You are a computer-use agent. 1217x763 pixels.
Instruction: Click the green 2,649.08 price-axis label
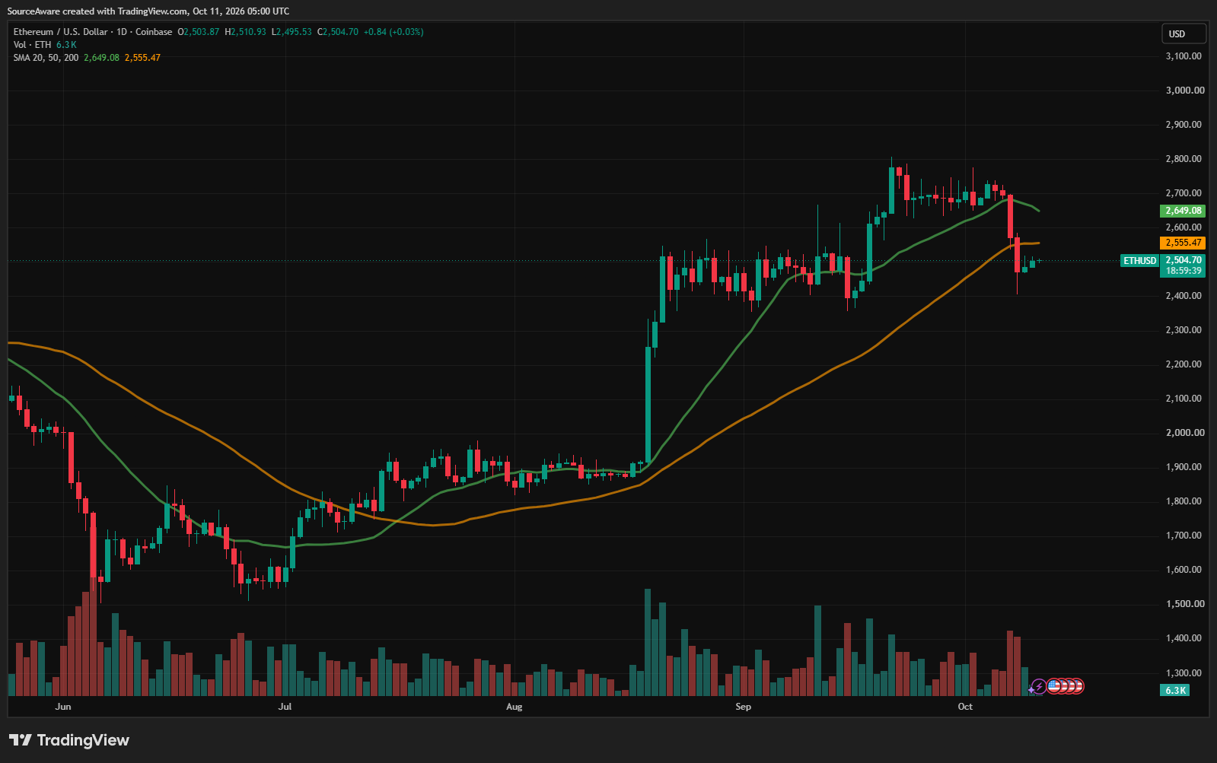[1184, 211]
